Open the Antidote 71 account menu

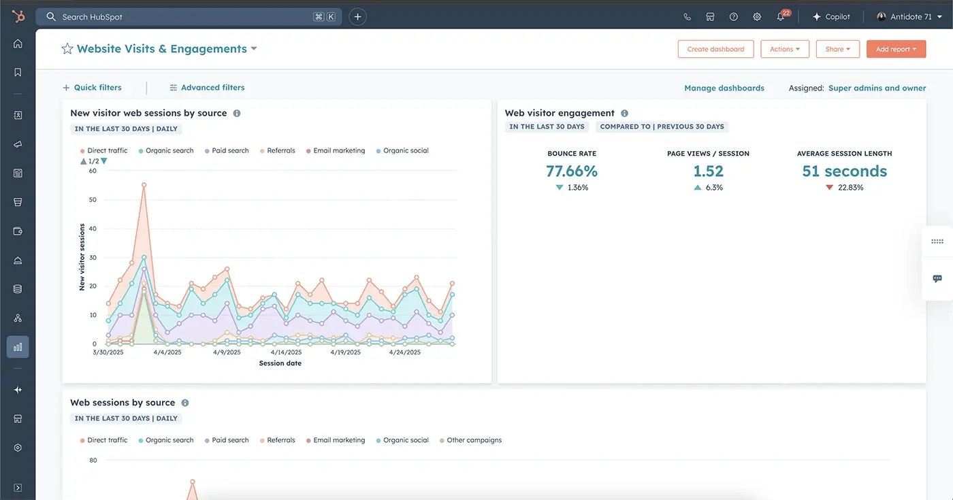[x=909, y=17]
